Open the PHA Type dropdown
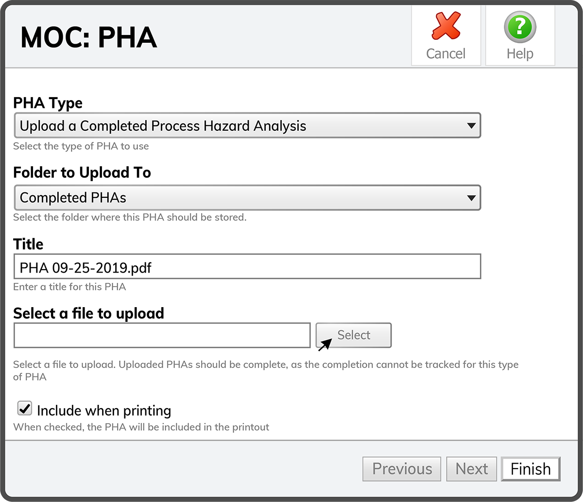Screen dimensions: 583x502 (x=247, y=126)
